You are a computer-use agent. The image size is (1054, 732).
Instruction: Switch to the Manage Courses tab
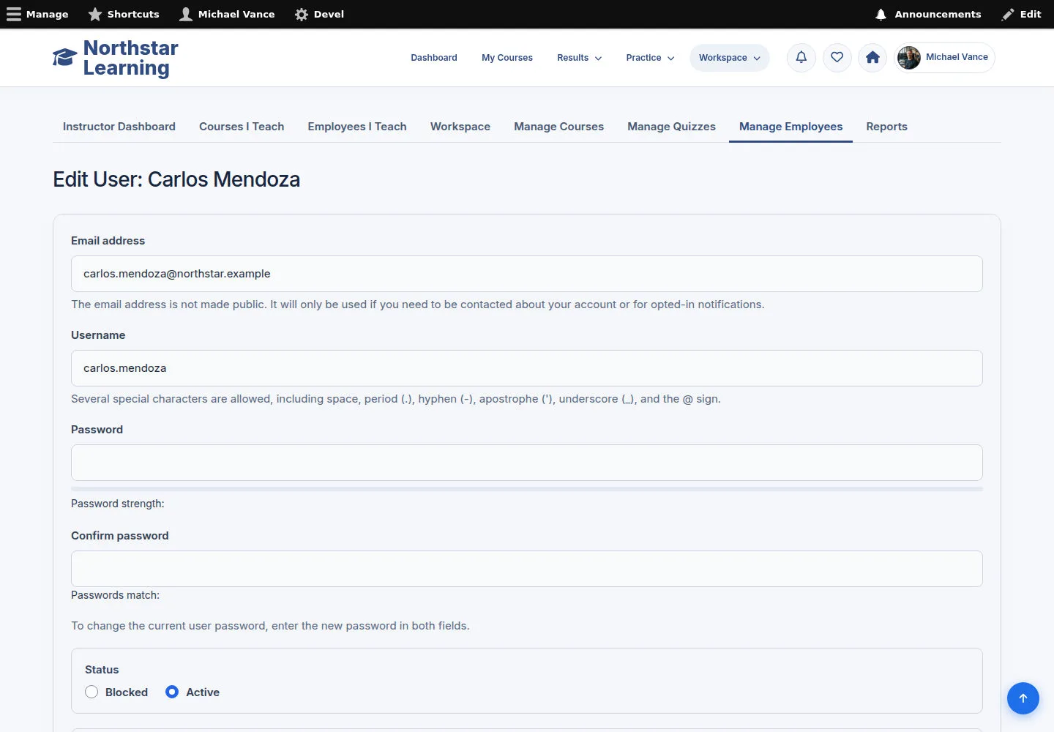coord(559,127)
